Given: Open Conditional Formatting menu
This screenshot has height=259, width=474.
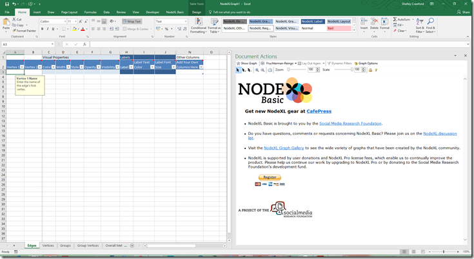Looking at the screenshot, I should click(199, 25).
